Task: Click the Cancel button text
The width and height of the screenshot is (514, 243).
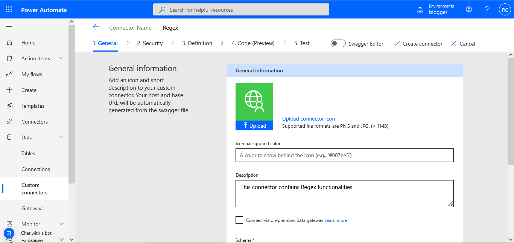Action: [467, 44]
